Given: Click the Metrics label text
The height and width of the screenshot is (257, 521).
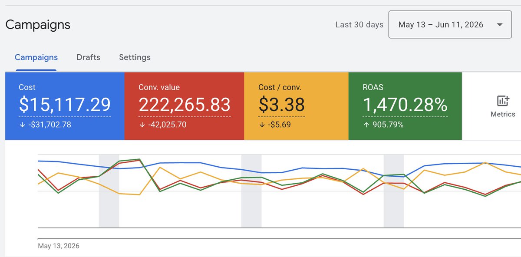Looking at the screenshot, I should tap(503, 114).
